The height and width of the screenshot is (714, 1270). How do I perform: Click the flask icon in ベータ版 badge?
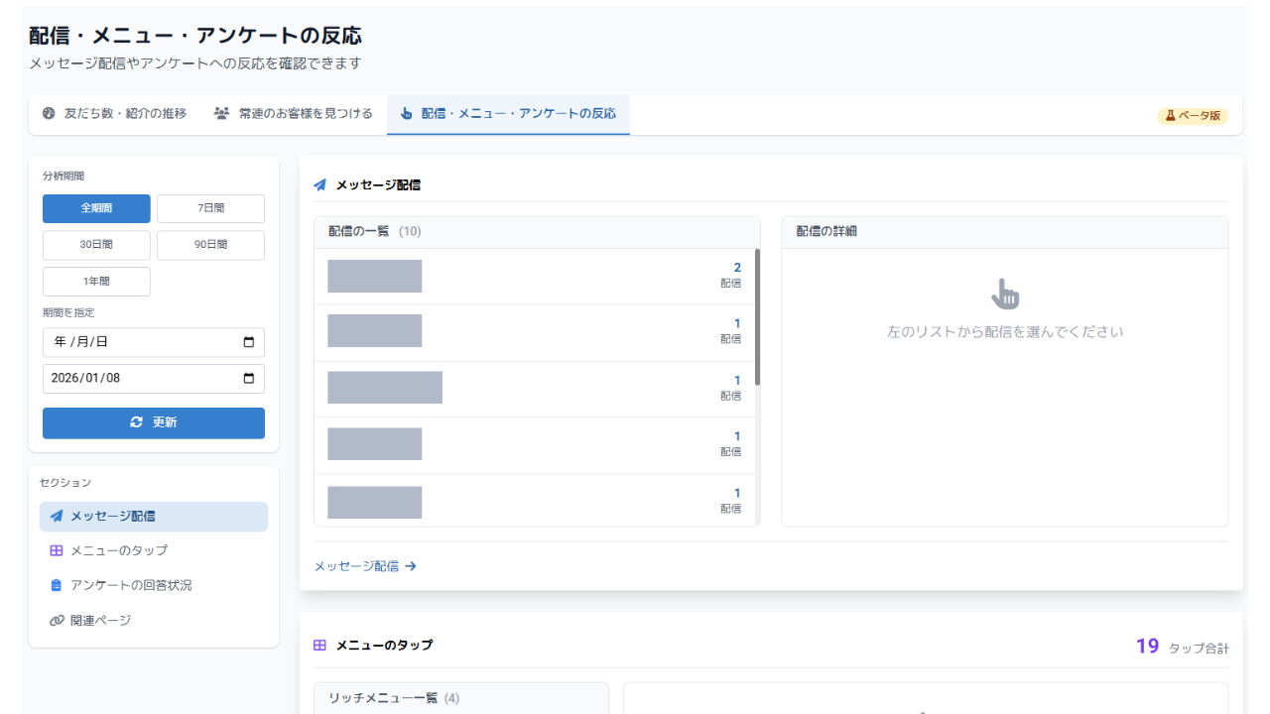[1170, 115]
